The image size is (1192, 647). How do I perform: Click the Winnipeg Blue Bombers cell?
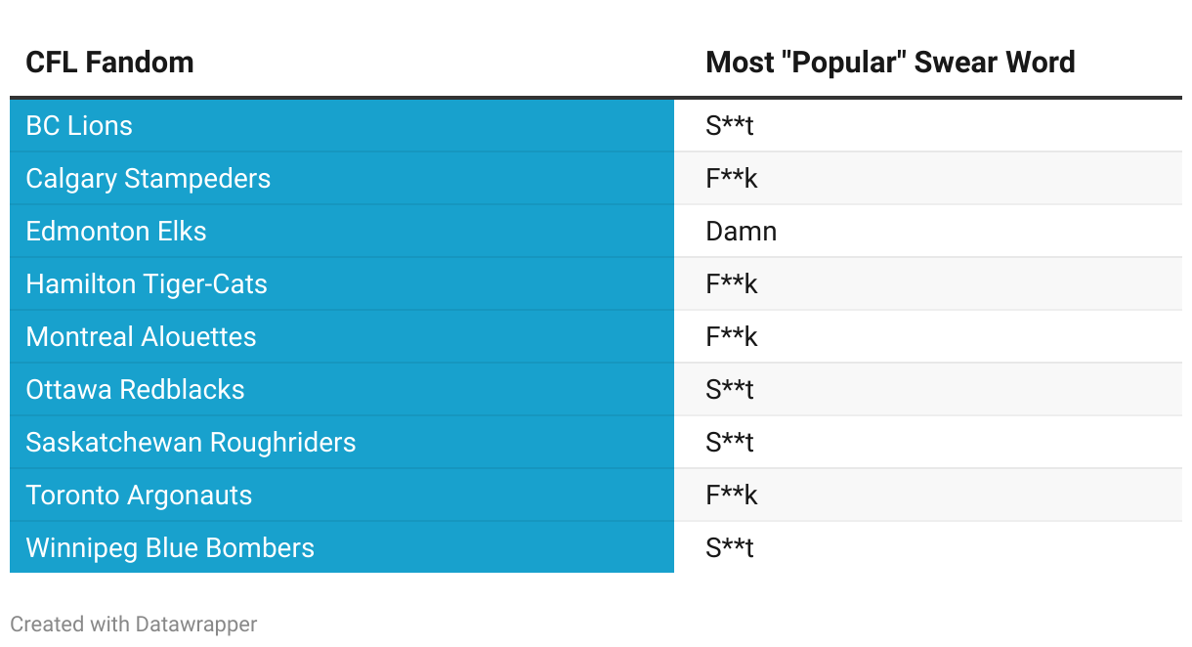pyautogui.click(x=170, y=548)
